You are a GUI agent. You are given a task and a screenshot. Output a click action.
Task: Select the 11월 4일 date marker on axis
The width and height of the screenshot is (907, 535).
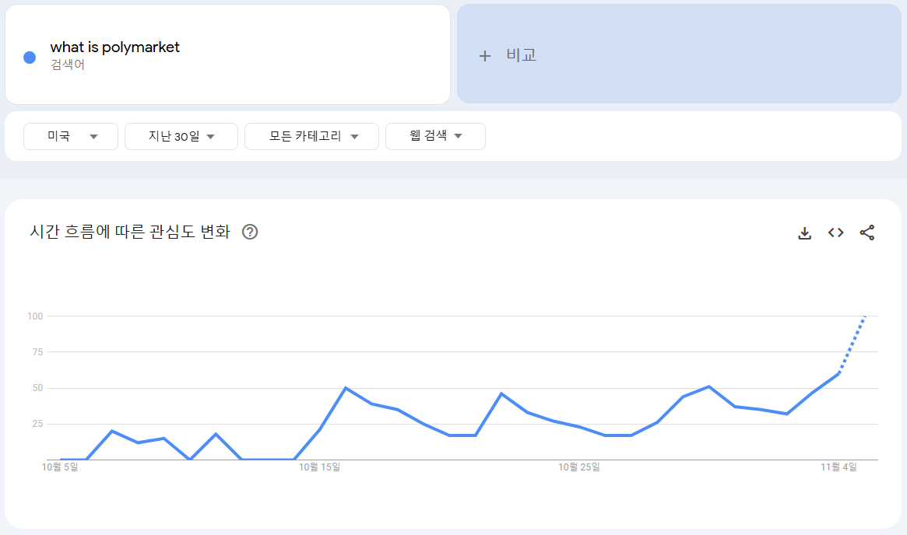pyautogui.click(x=838, y=467)
